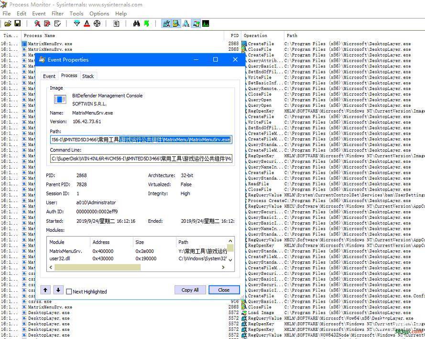
Task: Select the first MatrixMenuSrv.exe CreateFile row
Action: tap(212, 44)
